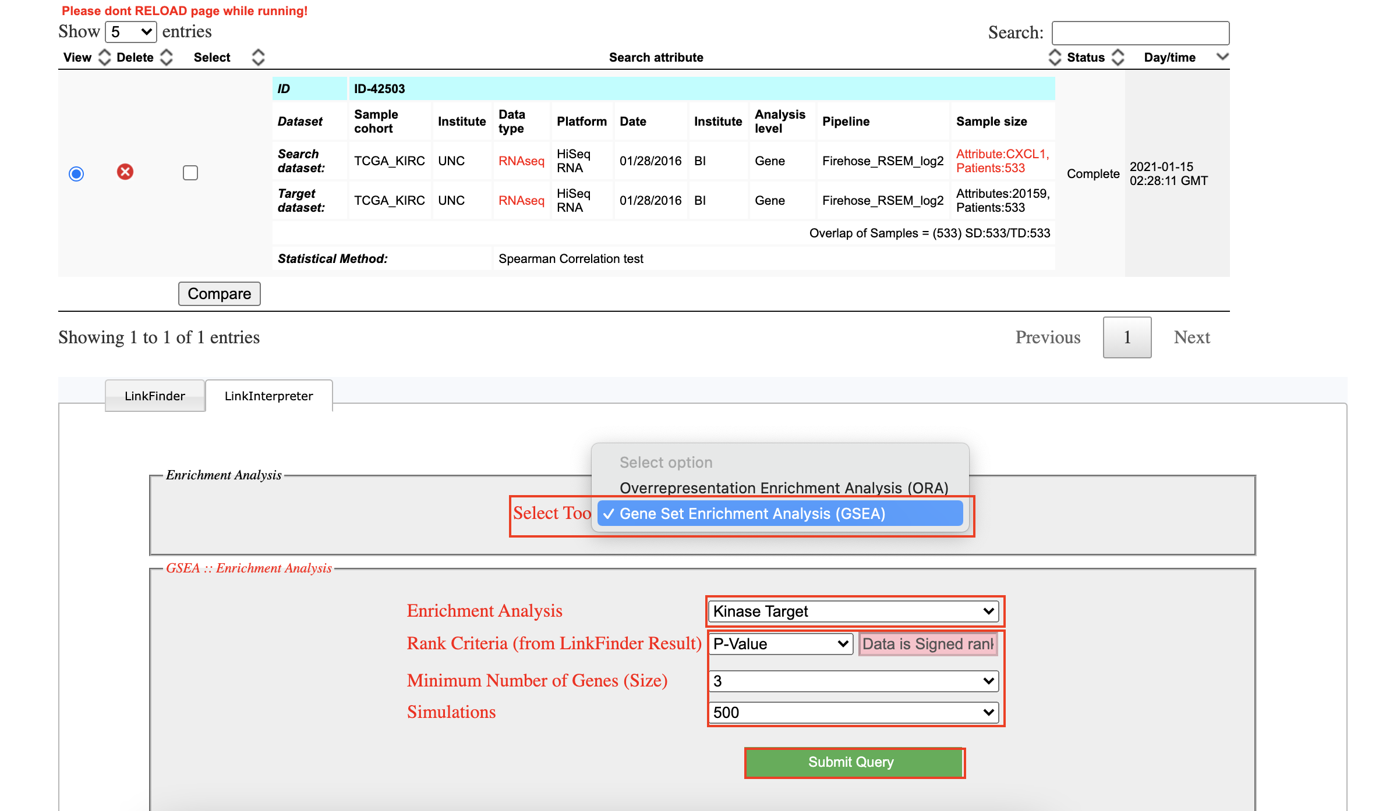Click into the Search input field
The height and width of the screenshot is (811, 1393).
click(x=1140, y=33)
